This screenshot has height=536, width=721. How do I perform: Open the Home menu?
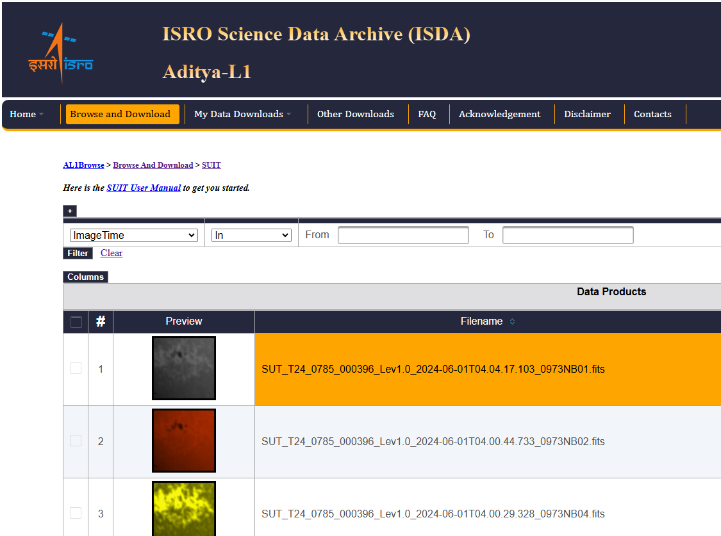27,114
